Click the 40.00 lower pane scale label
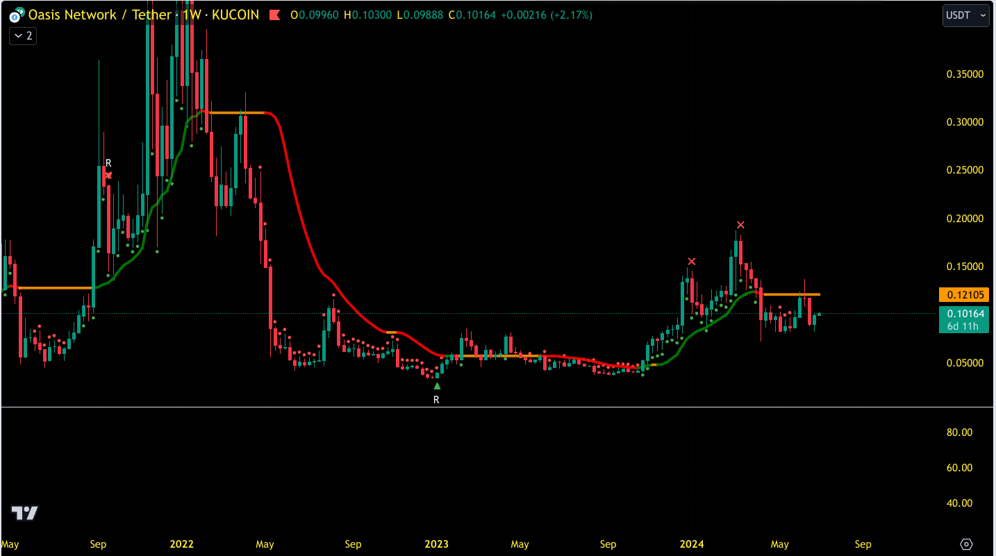Screen dimensions: 996x556 960,503
